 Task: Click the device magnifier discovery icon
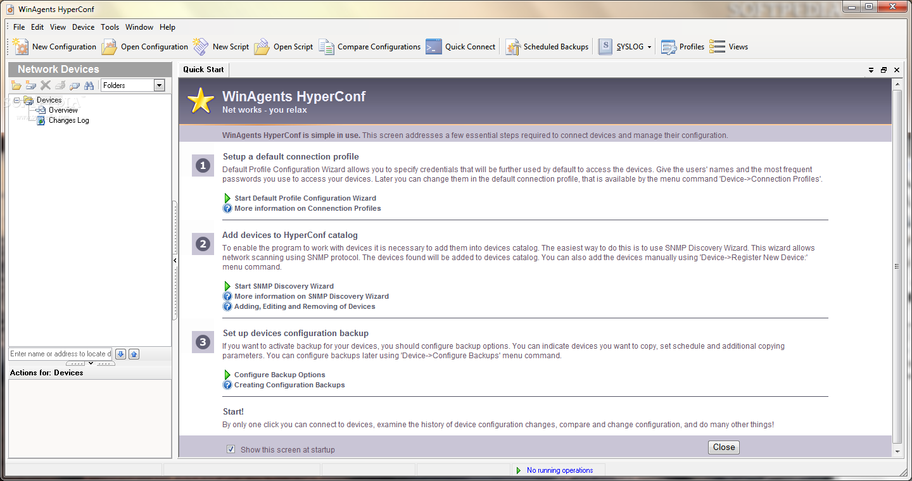[75, 85]
